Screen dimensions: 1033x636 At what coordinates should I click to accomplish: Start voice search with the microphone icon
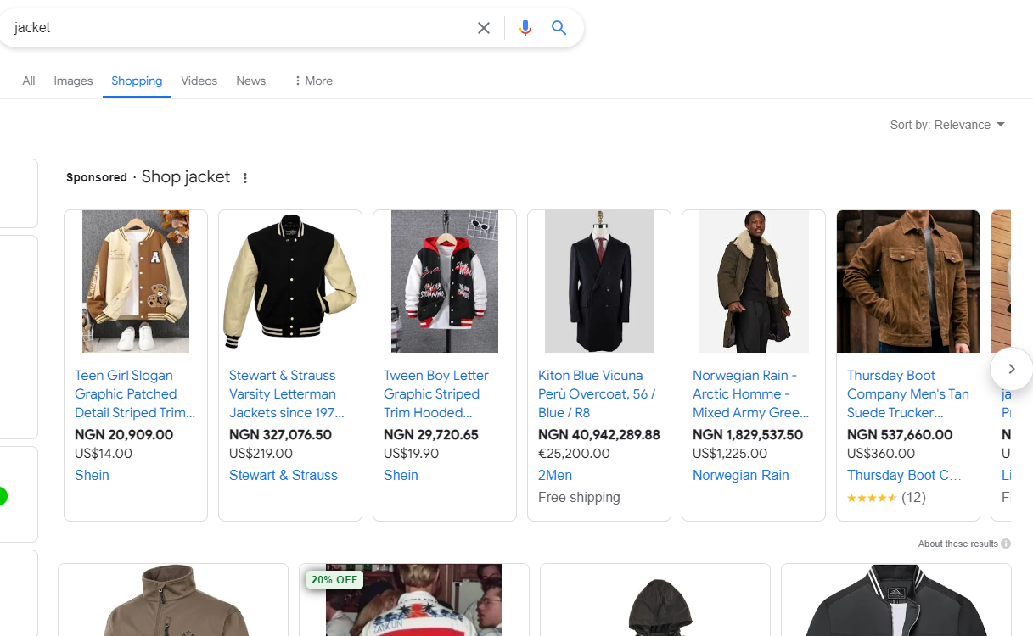525,28
